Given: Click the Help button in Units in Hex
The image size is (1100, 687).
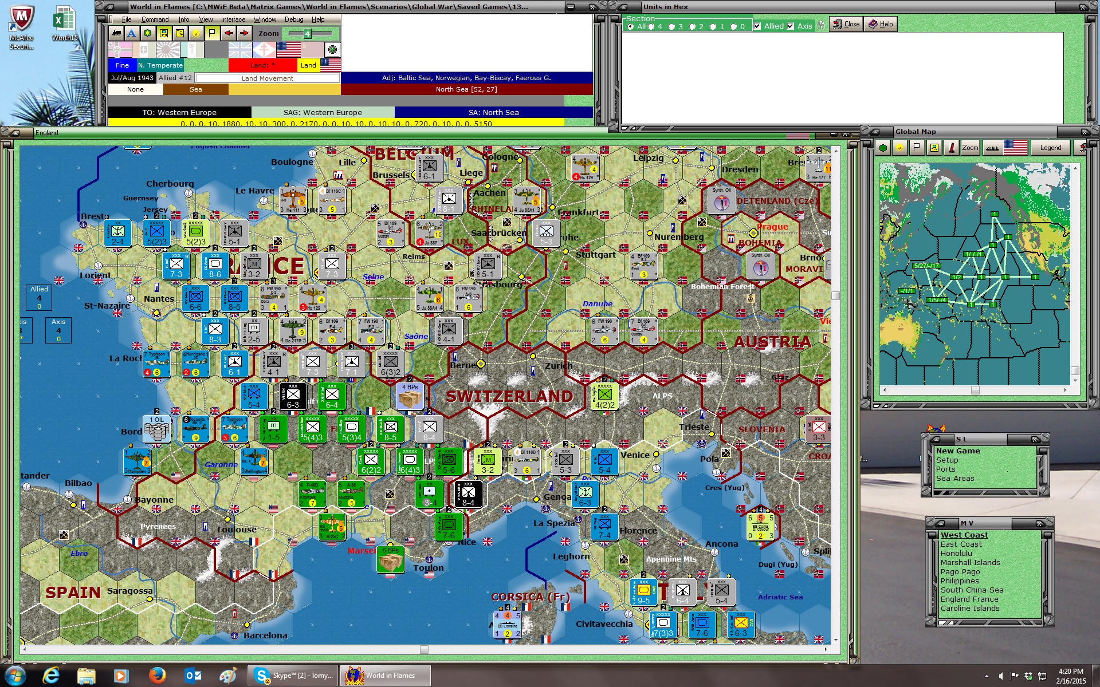Looking at the screenshot, I should [x=881, y=24].
